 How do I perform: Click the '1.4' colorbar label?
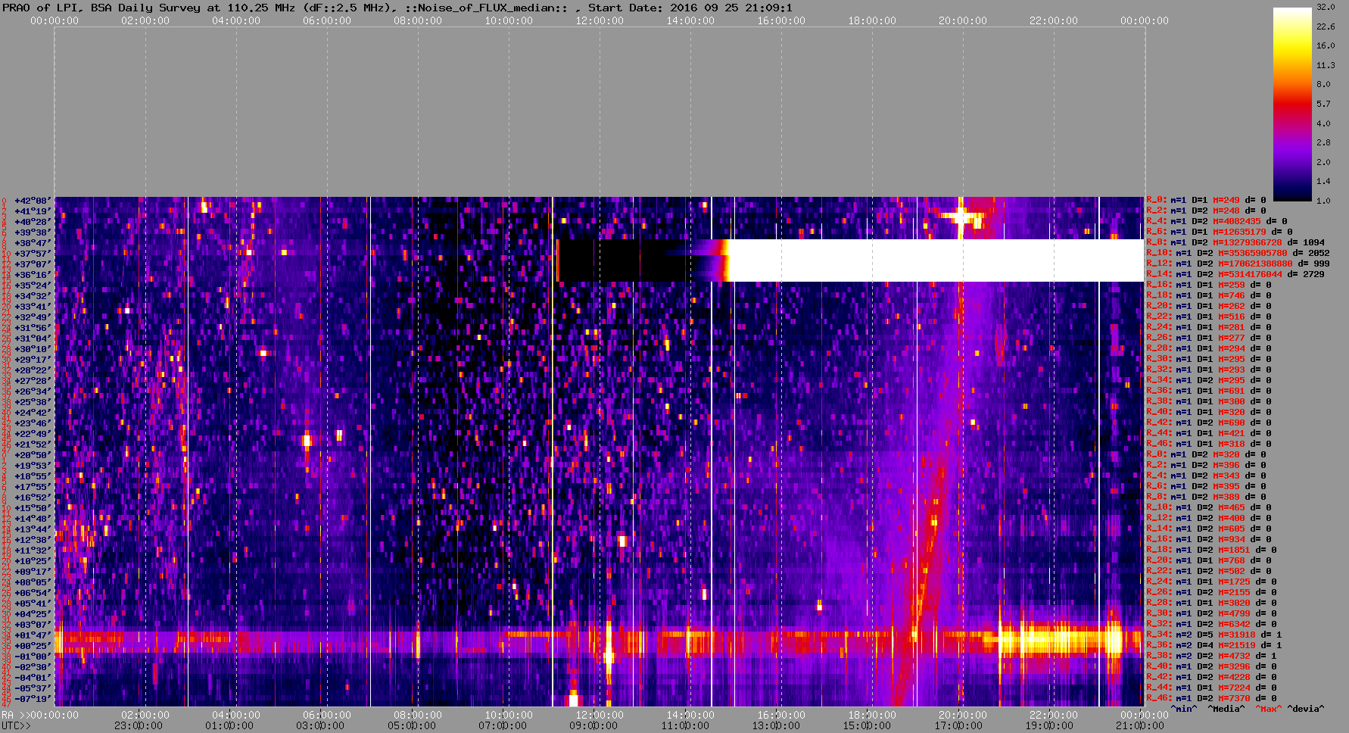tap(1323, 181)
